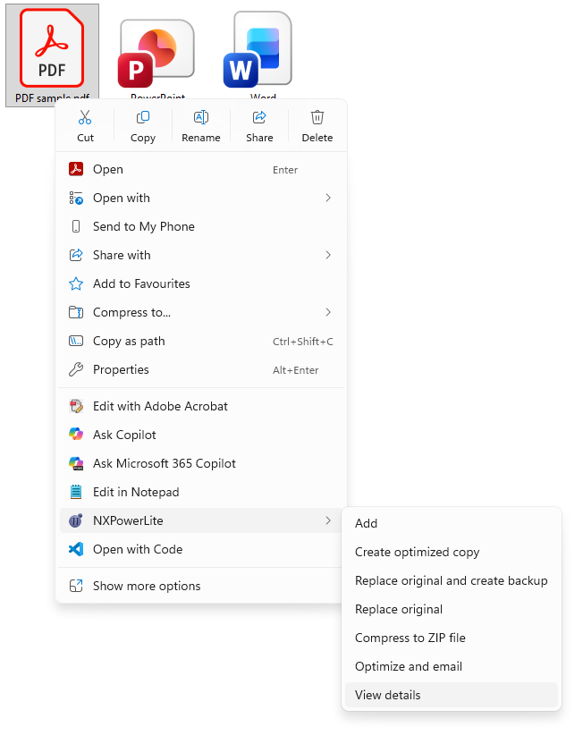Click the Adobe icon beside Open

pos(76,169)
